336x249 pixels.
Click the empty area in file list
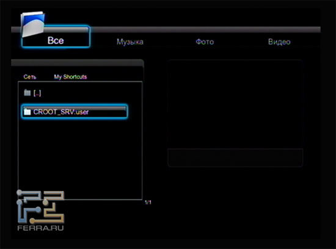point(80,159)
